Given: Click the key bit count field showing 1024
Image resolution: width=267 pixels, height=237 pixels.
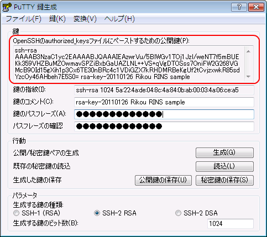Looking at the screenshot, I should click(x=231, y=224).
